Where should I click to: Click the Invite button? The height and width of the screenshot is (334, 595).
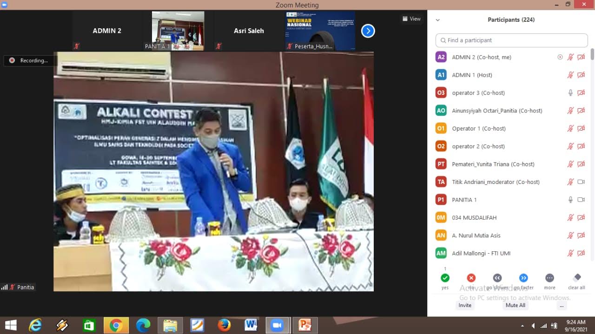(465, 305)
